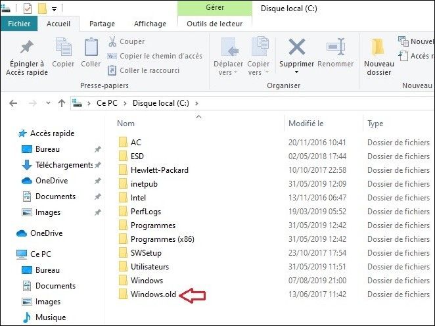
Task: Click the properties checkmark icon in title bar
Action: 28,9
